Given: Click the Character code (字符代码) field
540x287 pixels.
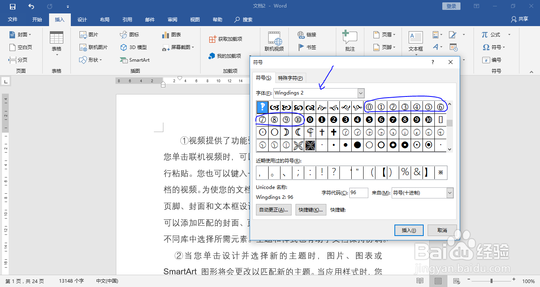Looking at the screenshot, I should 358,193.
